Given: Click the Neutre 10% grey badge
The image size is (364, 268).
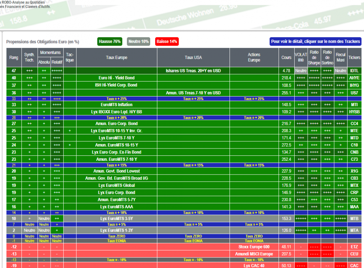Looking at the screenshot, I should pyautogui.click(x=138, y=41).
